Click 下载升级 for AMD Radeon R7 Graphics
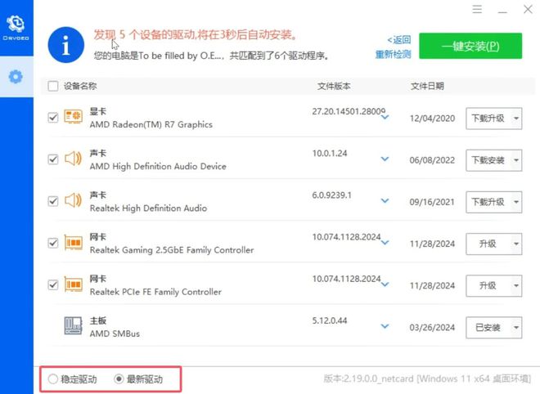This screenshot has width=540, height=394. (488, 119)
